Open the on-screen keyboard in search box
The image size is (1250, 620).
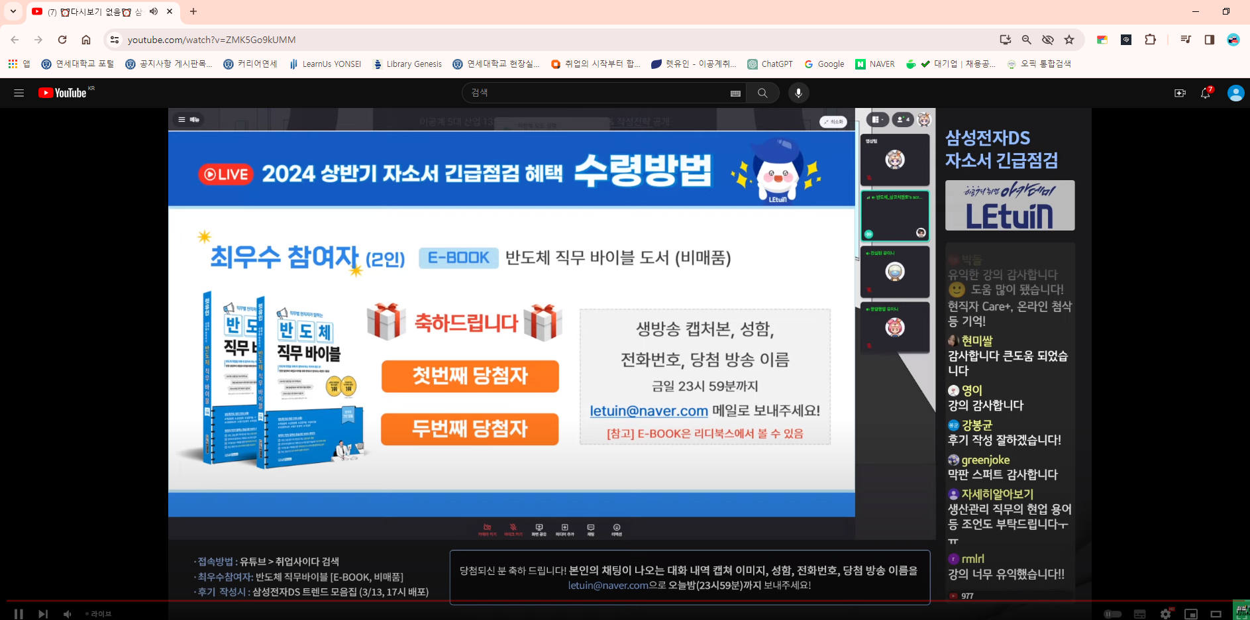pos(735,93)
